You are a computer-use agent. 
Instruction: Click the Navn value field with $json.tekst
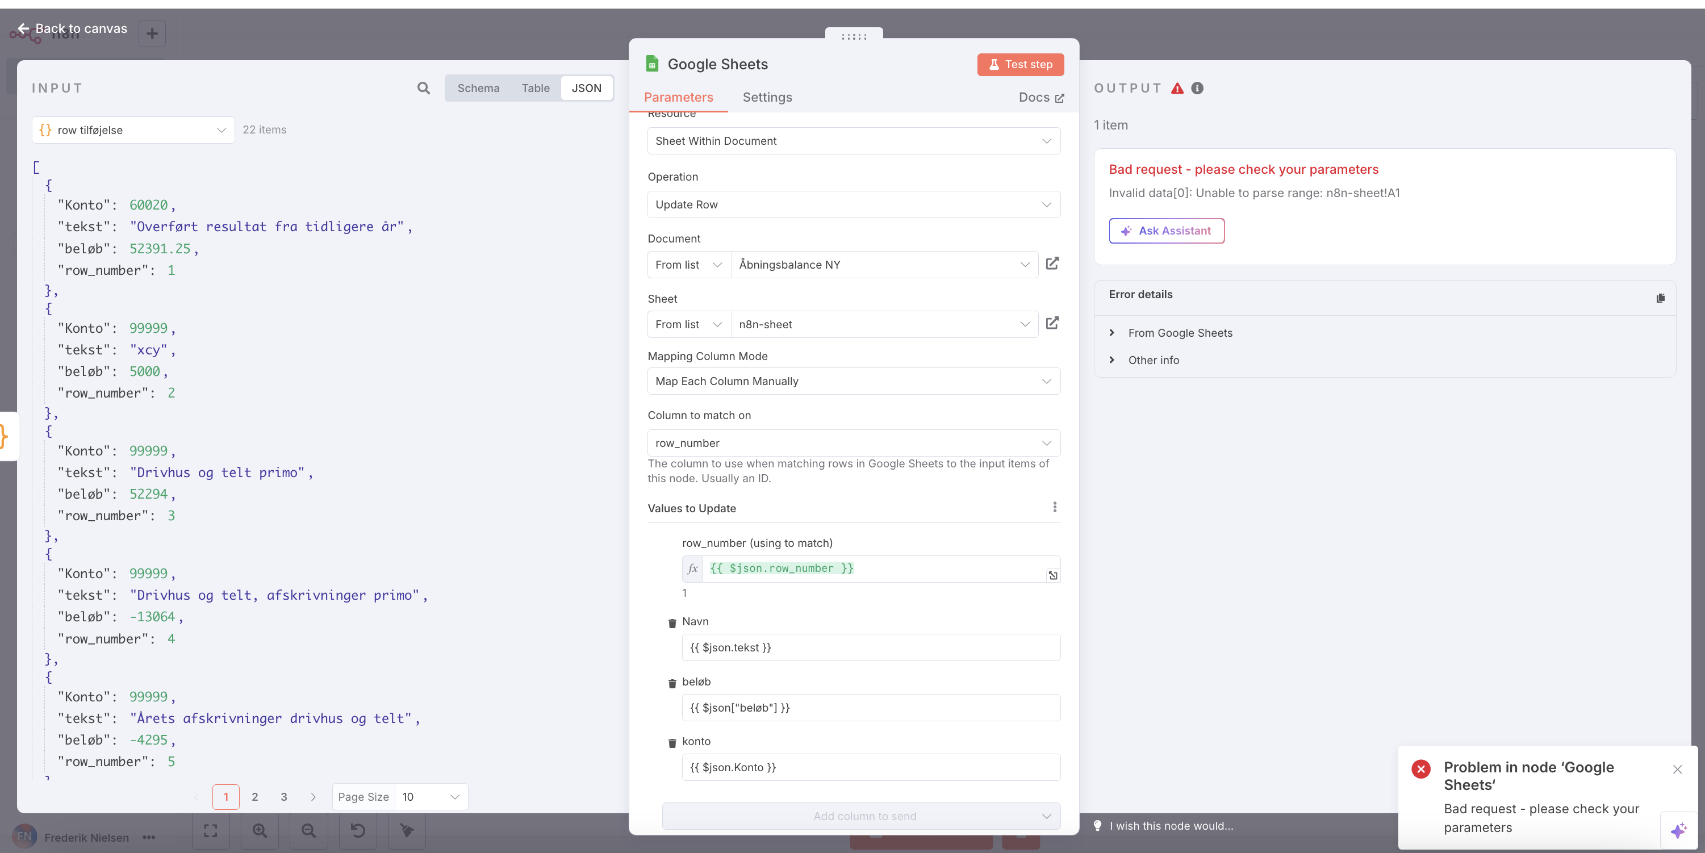pyautogui.click(x=871, y=647)
